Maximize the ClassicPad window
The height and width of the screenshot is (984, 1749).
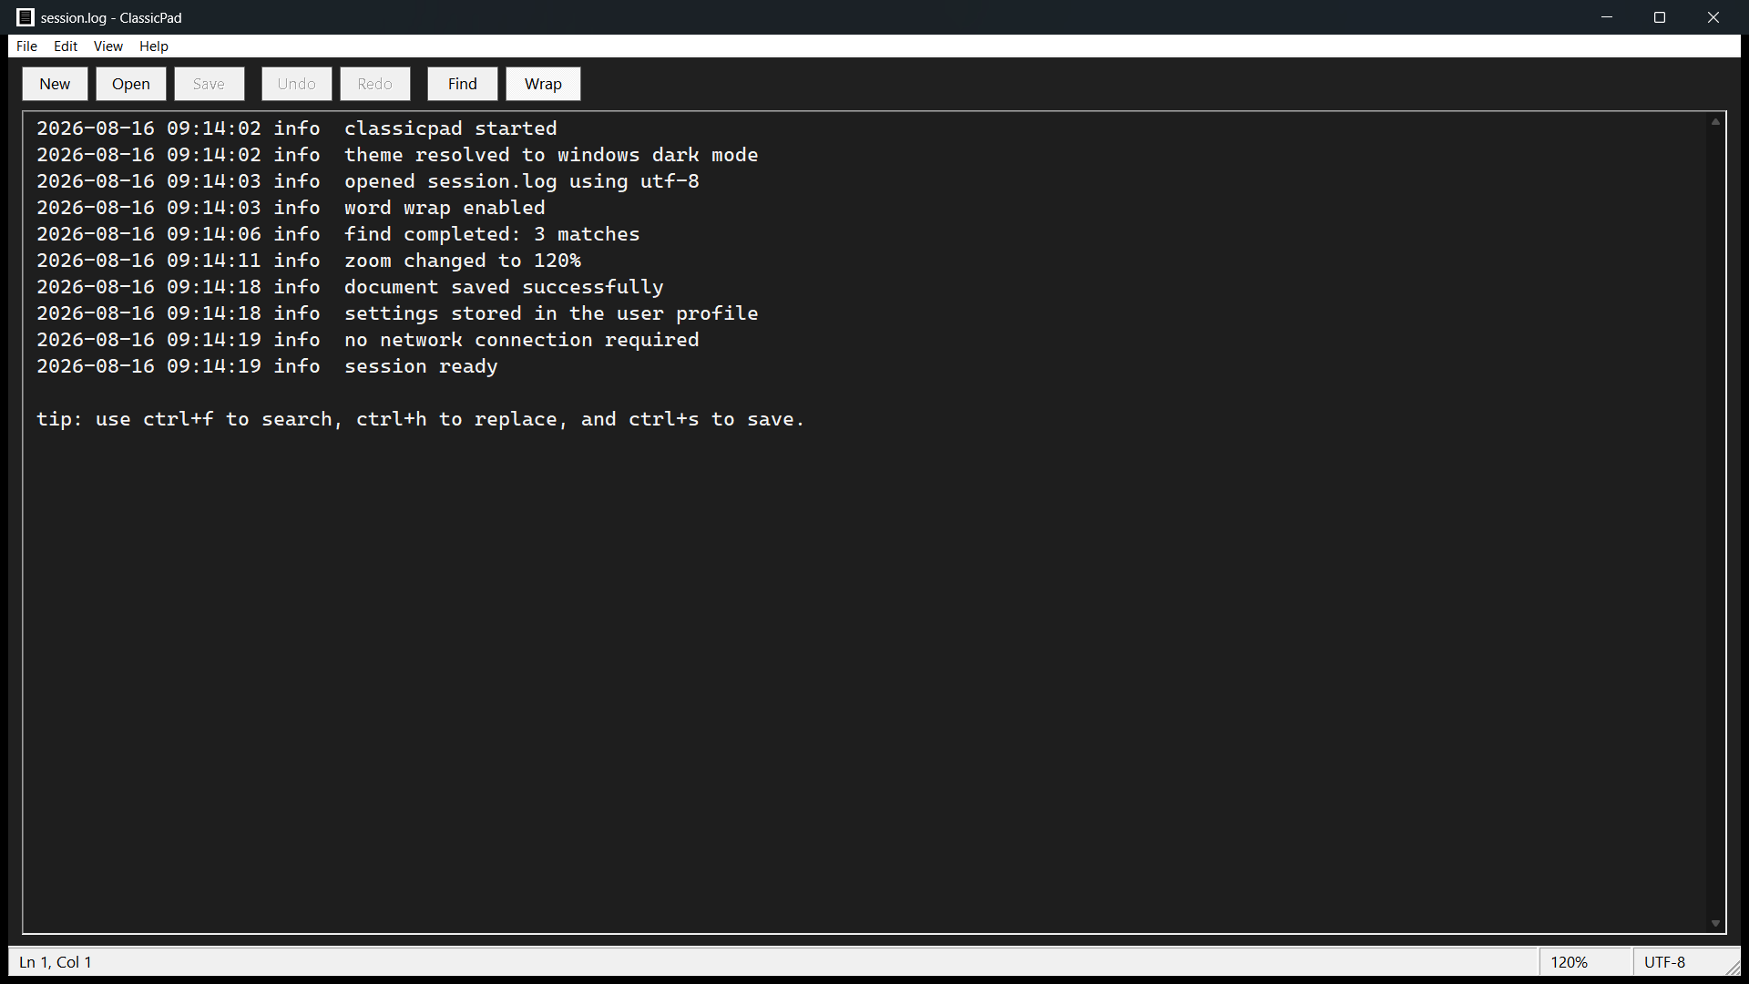pyautogui.click(x=1660, y=17)
